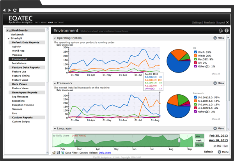The width and height of the screenshot is (234, 161).
Task: Open Feature Value report
Action: 20,80
